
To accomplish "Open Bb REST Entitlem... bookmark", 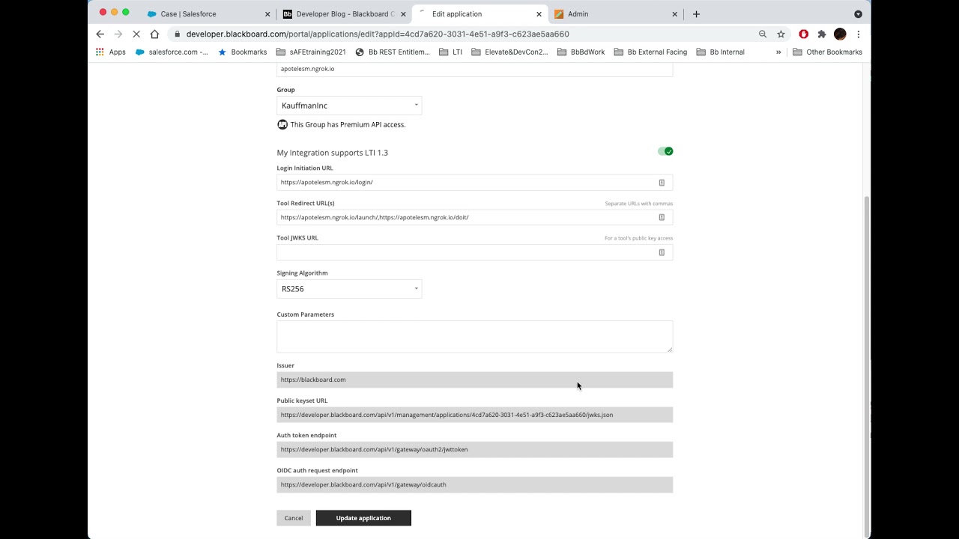I will (x=393, y=52).
